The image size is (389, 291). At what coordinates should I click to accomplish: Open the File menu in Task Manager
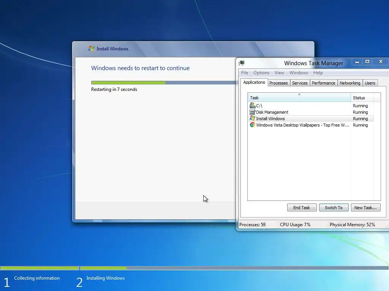pos(245,73)
